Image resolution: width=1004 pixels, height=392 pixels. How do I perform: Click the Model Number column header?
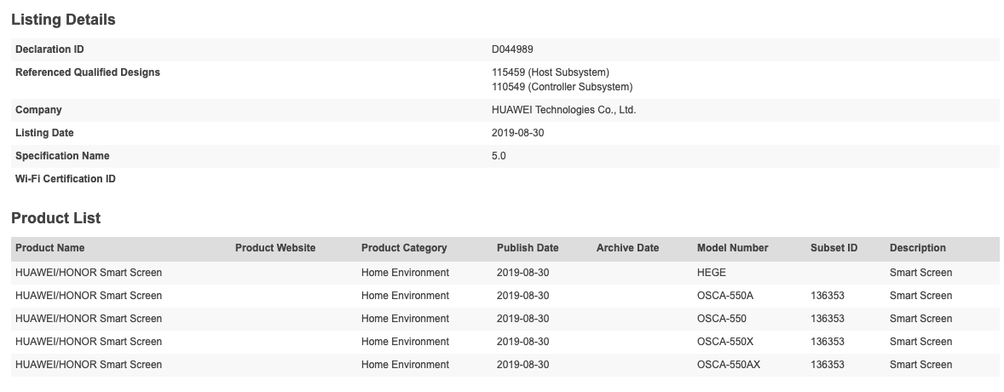[732, 248]
